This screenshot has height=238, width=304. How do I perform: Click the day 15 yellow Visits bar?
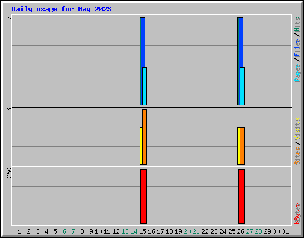141,146
